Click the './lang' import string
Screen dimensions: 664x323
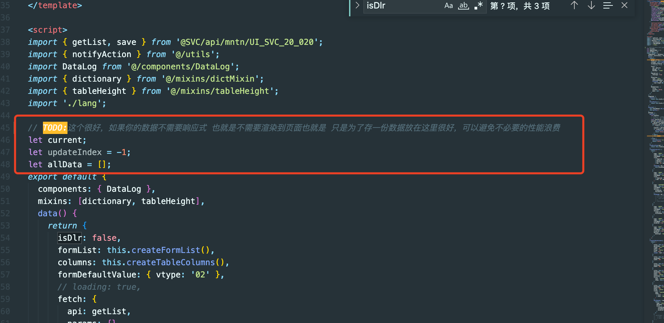[82, 103]
